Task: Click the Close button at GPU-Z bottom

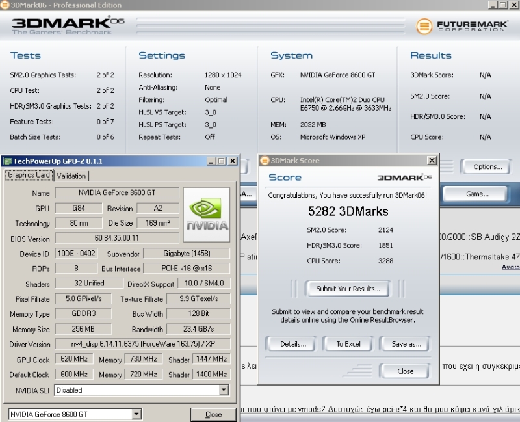Action: pos(213,414)
